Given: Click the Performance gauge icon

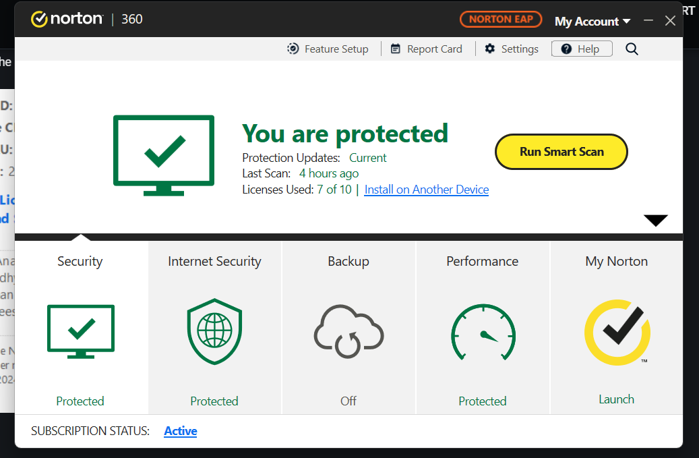Looking at the screenshot, I should [483, 332].
